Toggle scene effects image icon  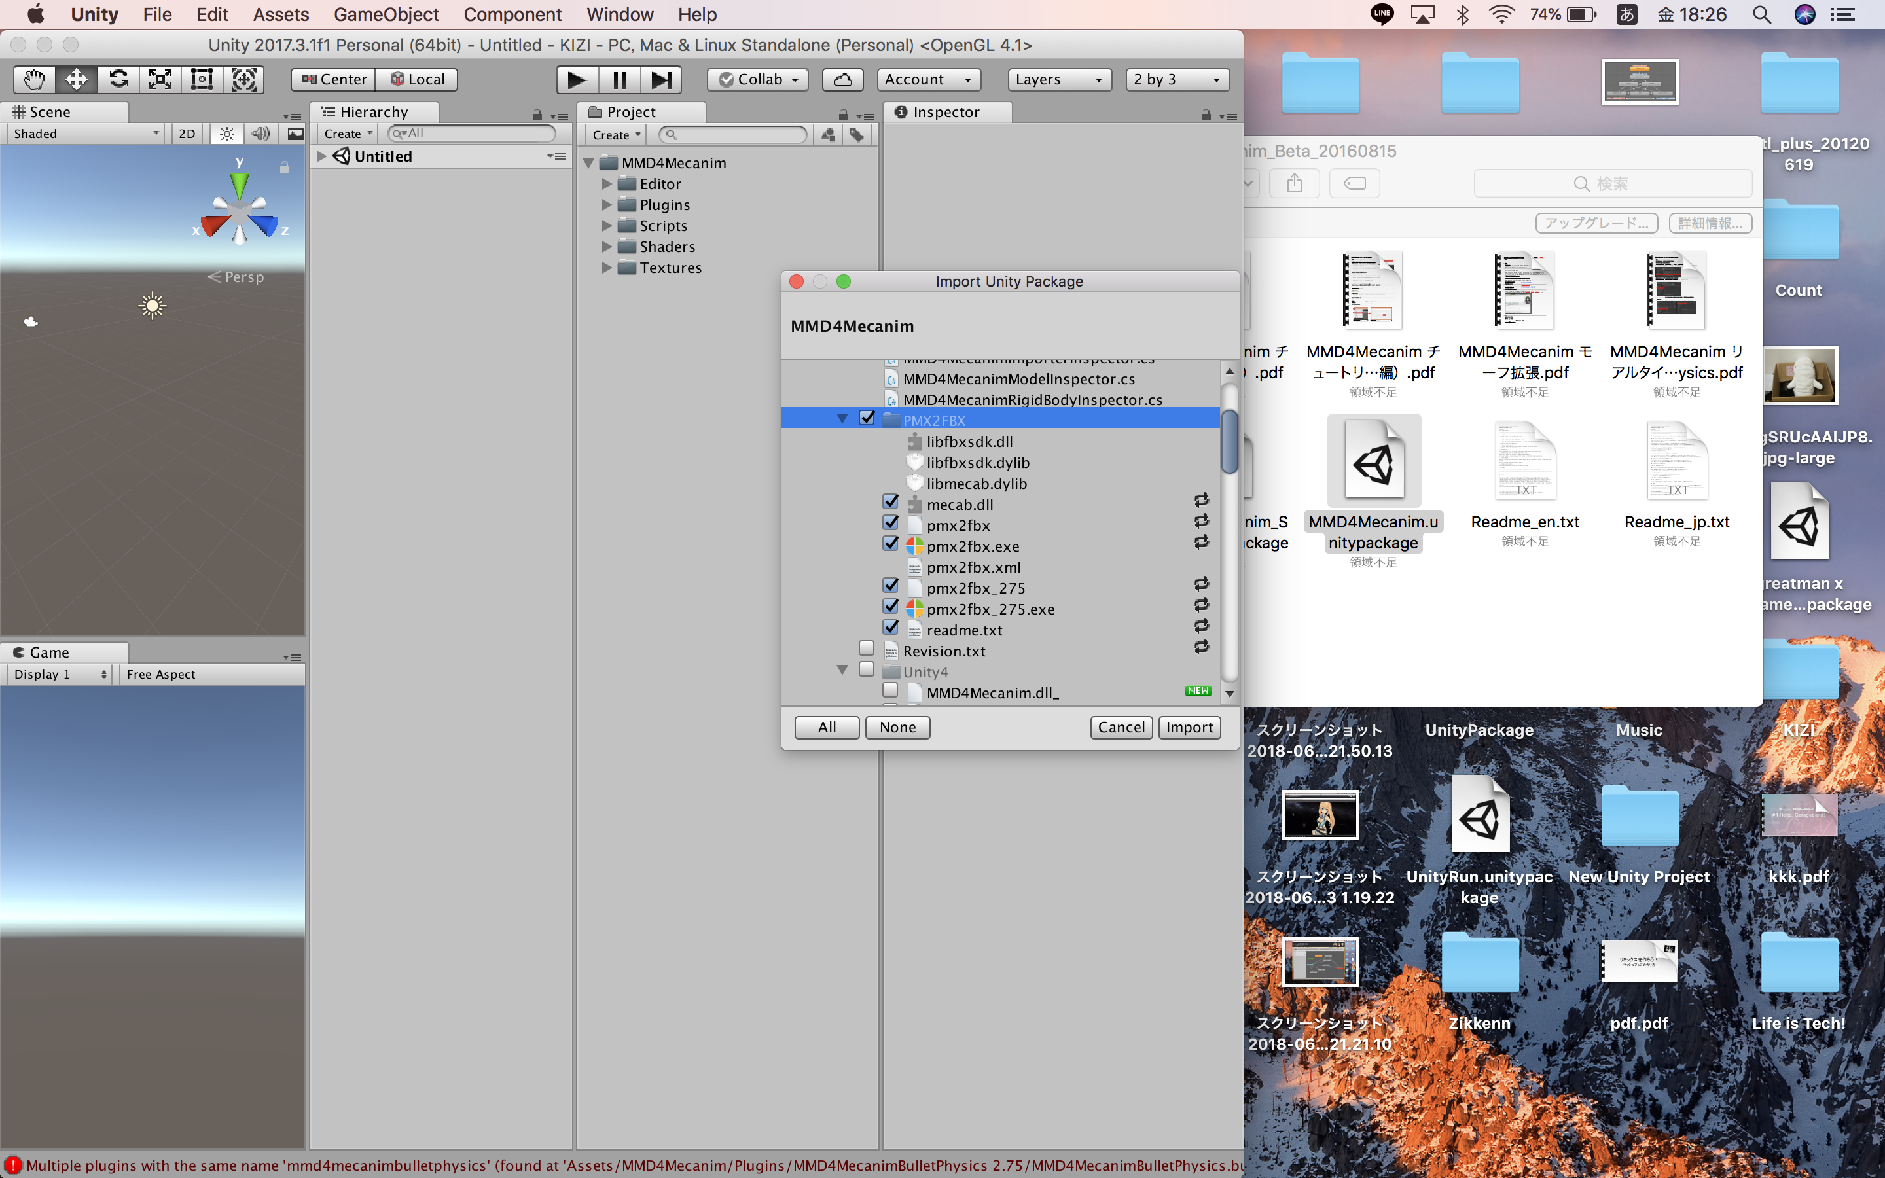(295, 134)
